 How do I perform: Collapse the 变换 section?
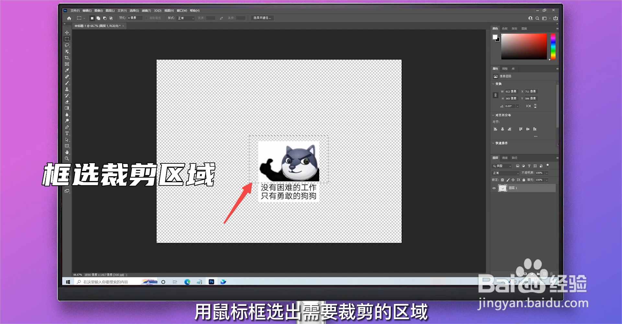493,84
